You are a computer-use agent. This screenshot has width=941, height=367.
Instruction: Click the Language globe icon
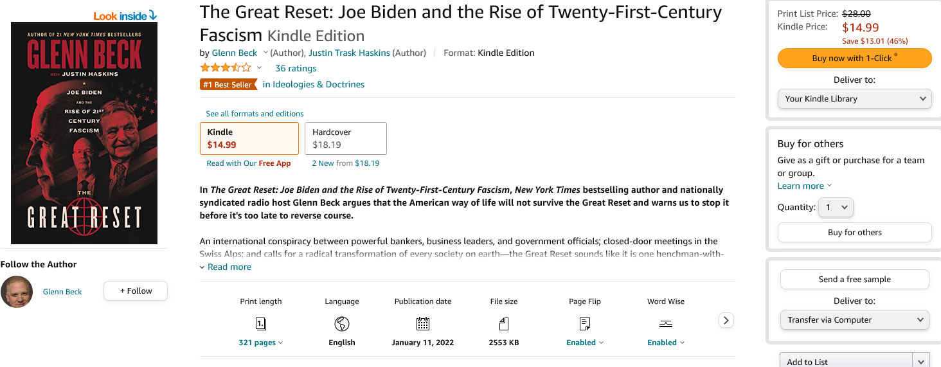342,323
